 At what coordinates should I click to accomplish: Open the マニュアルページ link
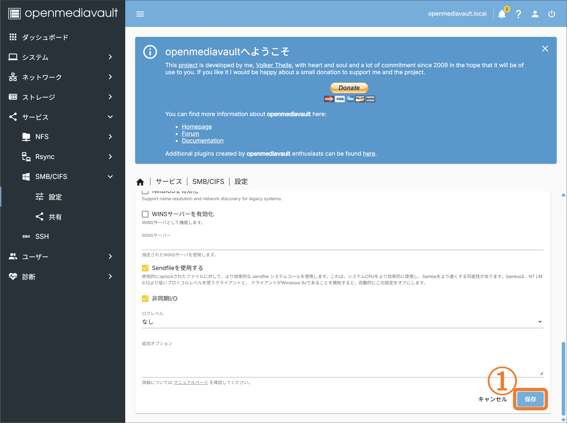(191, 383)
